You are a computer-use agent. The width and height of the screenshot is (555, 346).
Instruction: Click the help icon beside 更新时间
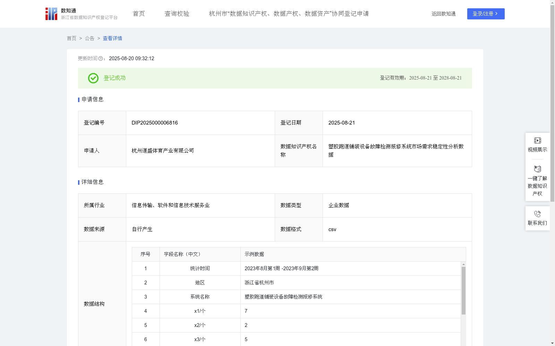click(101, 59)
